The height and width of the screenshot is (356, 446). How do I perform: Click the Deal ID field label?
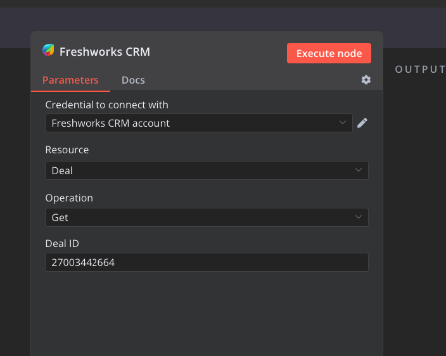pyautogui.click(x=62, y=243)
